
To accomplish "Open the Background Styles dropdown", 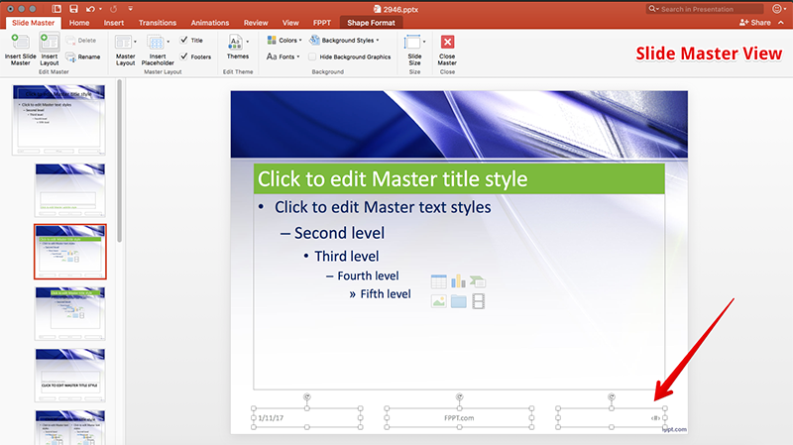I will click(342, 41).
